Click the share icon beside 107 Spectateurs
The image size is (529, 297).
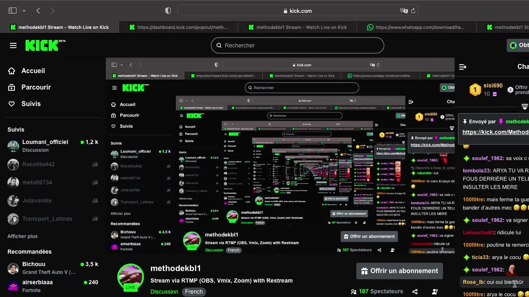coord(415,292)
